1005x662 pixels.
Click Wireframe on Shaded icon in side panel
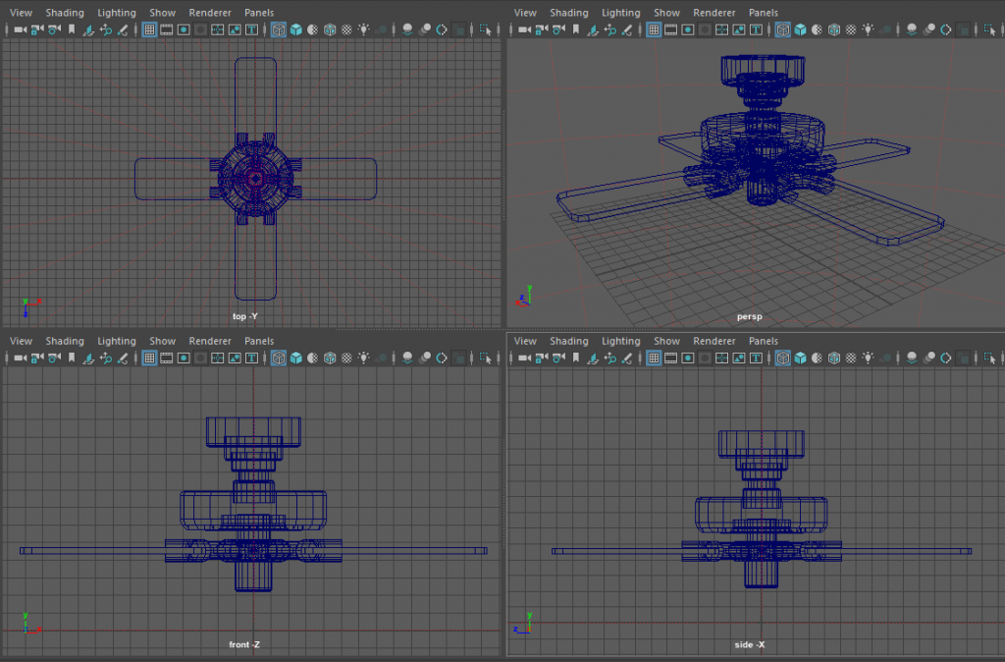[834, 359]
